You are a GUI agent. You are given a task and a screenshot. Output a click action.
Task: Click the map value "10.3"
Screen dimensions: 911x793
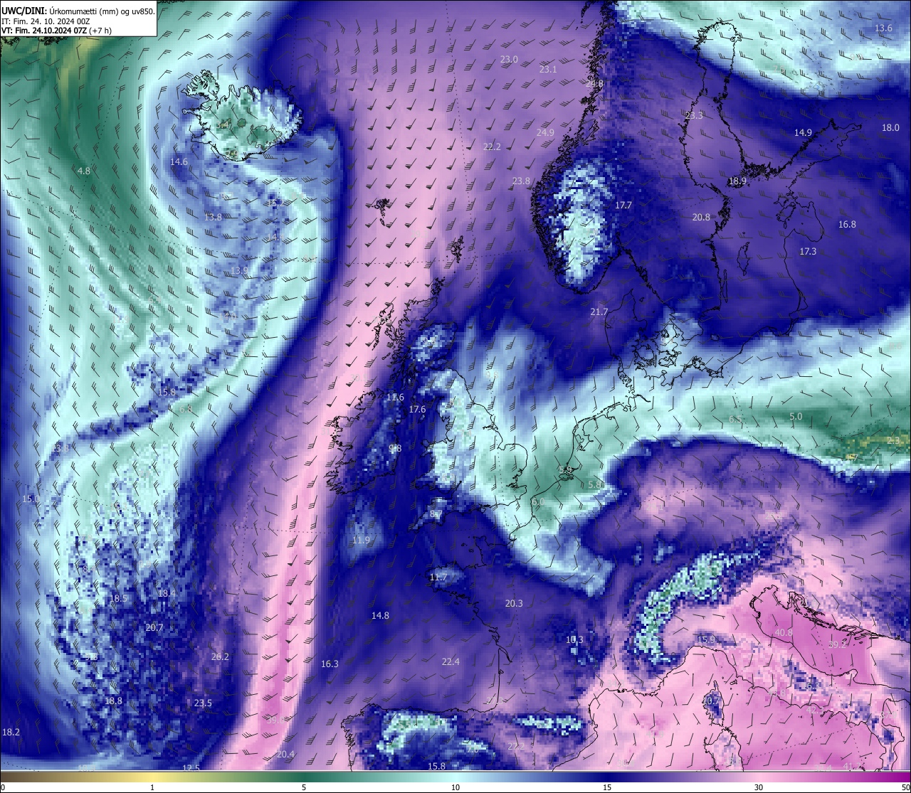coord(574,640)
